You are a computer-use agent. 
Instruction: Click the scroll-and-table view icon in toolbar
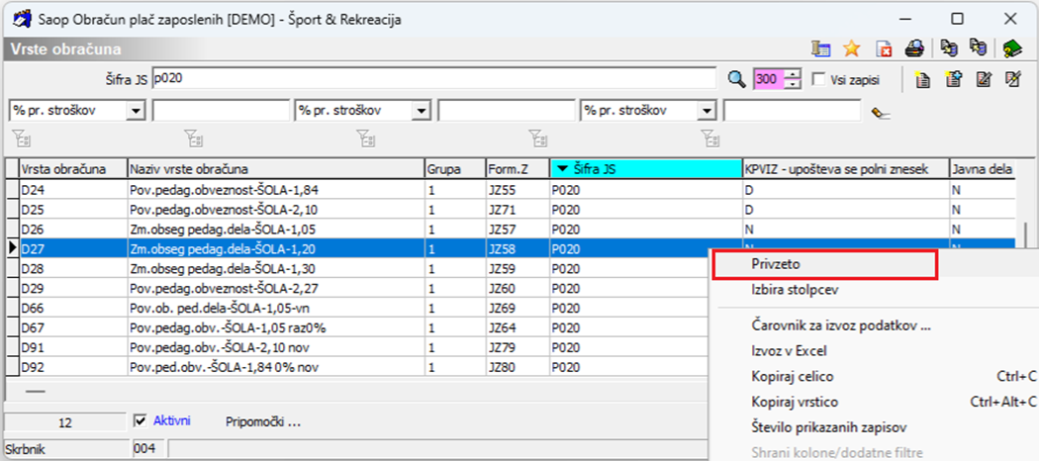[821, 49]
